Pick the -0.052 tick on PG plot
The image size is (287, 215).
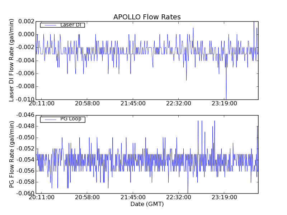point(25,149)
